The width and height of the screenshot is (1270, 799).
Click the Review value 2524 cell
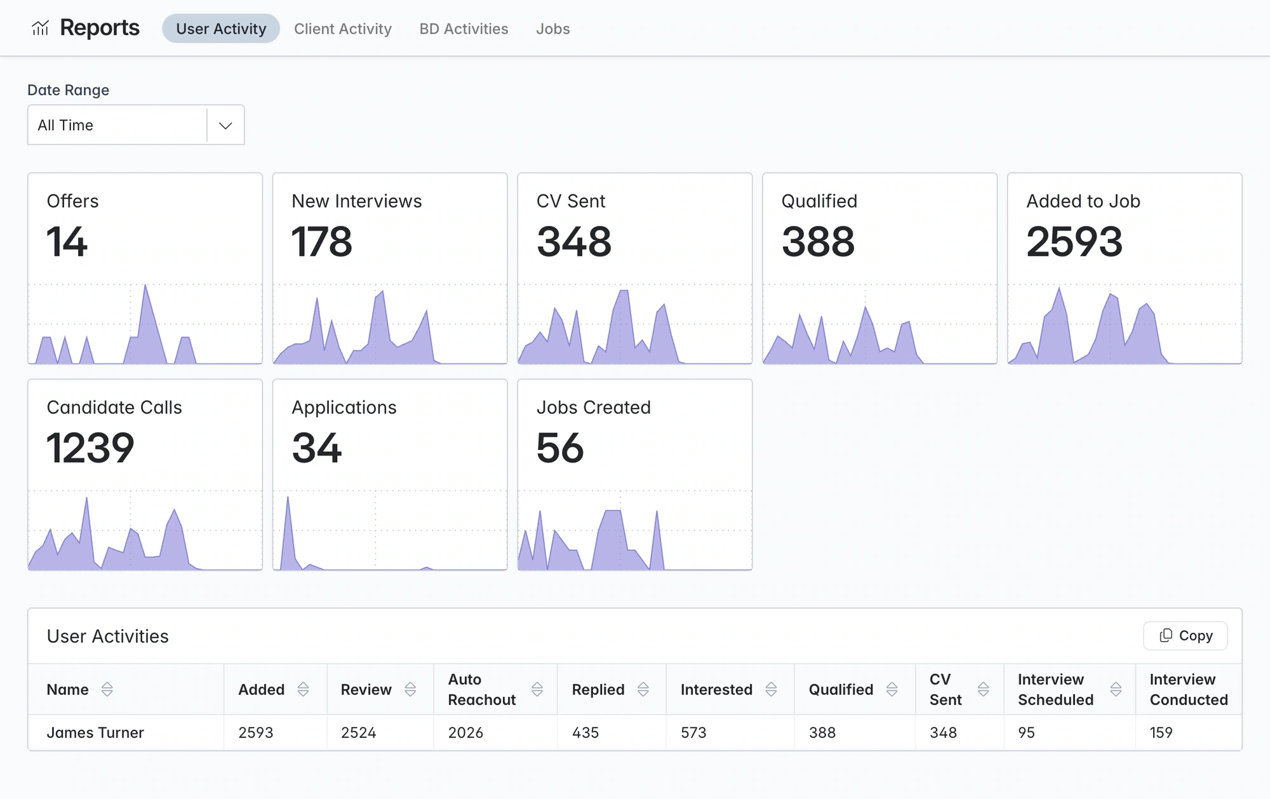click(x=380, y=732)
